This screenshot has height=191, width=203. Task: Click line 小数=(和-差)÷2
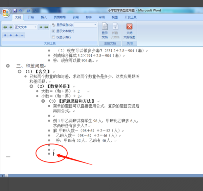click(60, 96)
